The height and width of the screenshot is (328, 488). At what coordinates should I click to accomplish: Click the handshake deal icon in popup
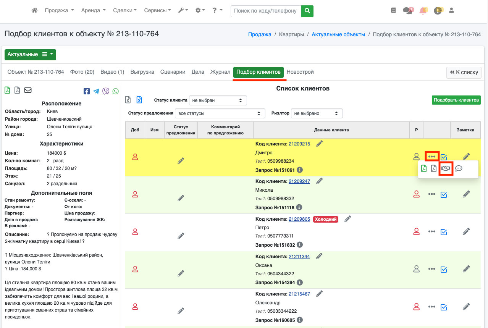tap(446, 168)
